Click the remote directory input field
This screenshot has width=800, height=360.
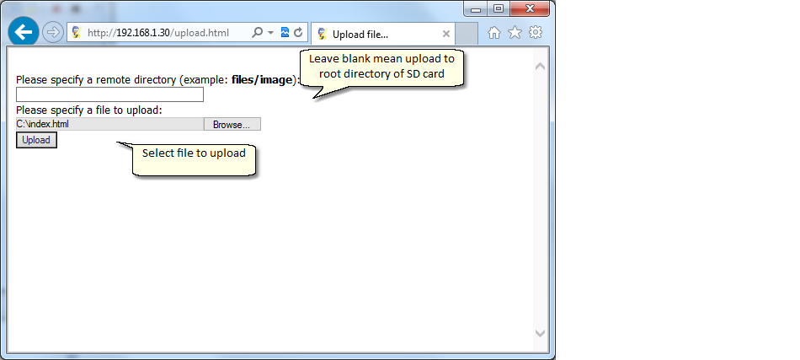point(109,94)
